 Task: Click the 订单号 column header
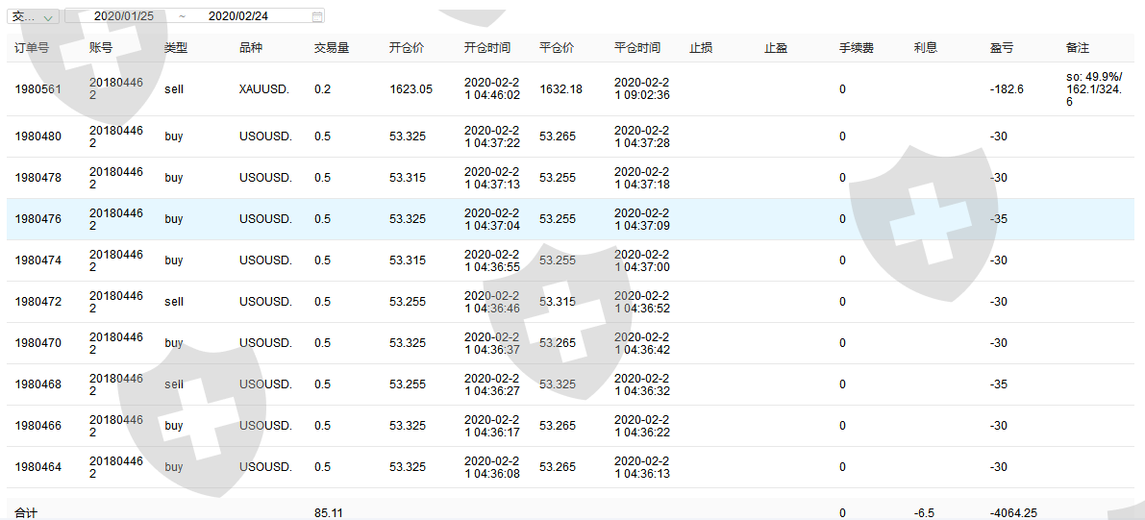pos(32,47)
